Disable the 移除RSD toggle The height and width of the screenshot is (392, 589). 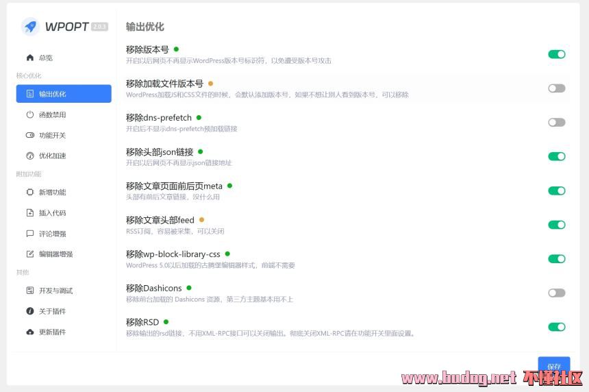pyautogui.click(x=557, y=327)
